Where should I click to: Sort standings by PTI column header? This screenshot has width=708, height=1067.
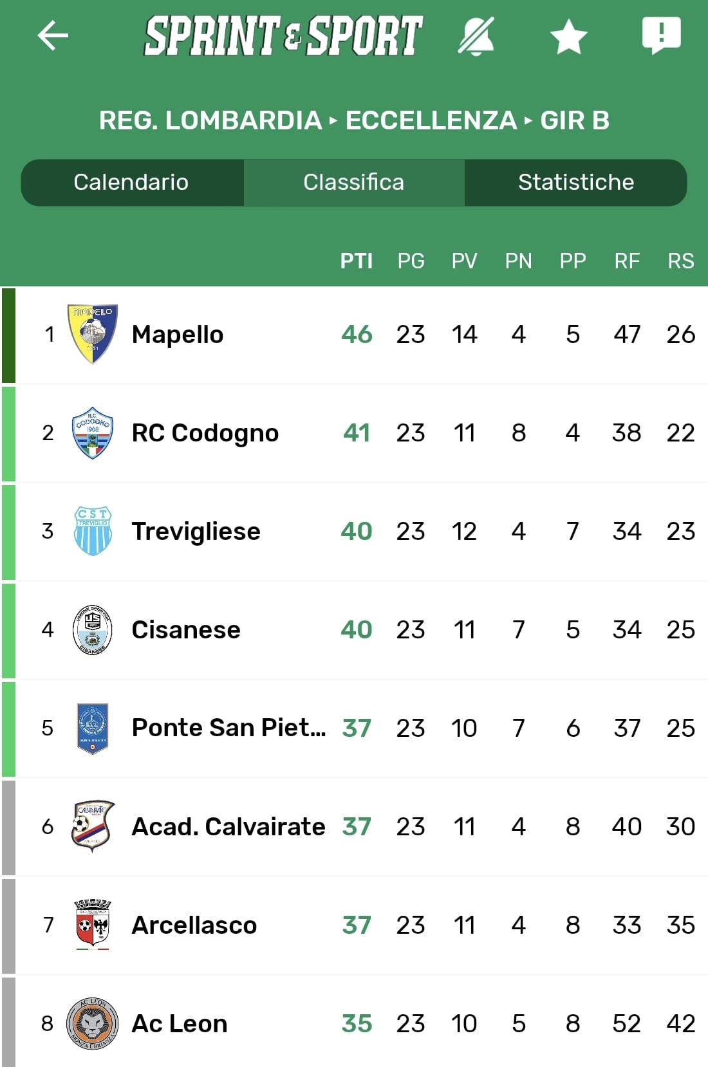point(357,261)
